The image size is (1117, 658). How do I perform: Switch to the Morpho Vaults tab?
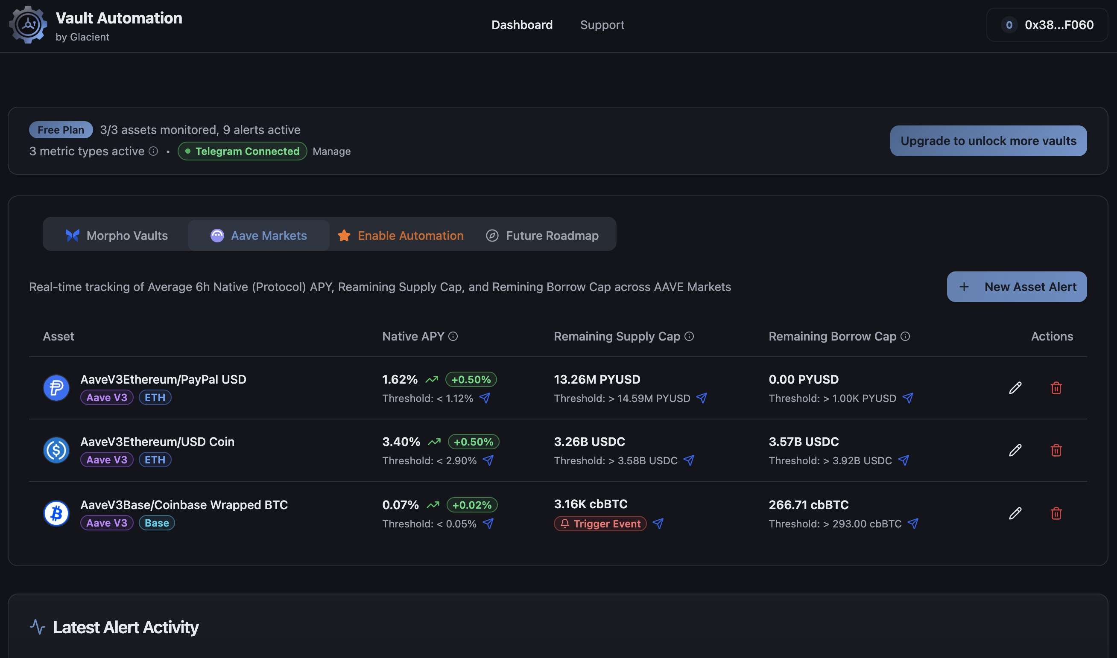117,235
